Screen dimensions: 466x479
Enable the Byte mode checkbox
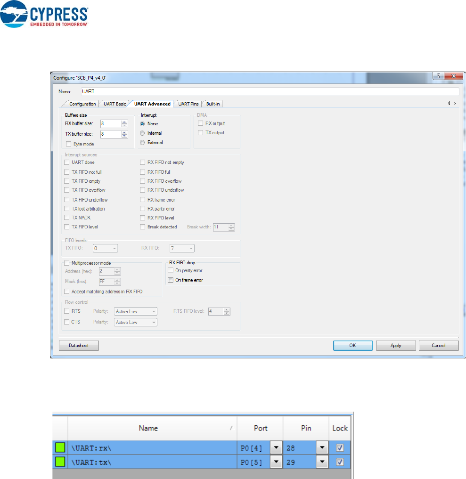tap(69, 144)
